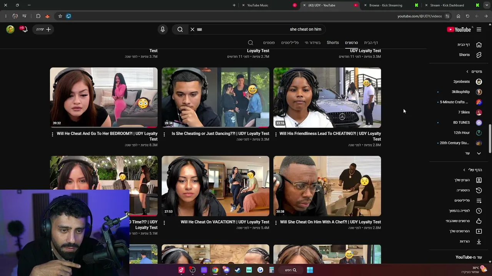Select the Shorts channel tab
This screenshot has width=492, height=276.
click(333, 43)
